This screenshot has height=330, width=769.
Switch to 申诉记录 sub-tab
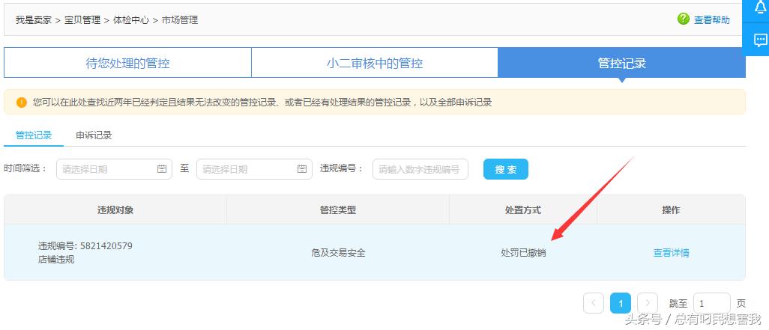[94, 135]
